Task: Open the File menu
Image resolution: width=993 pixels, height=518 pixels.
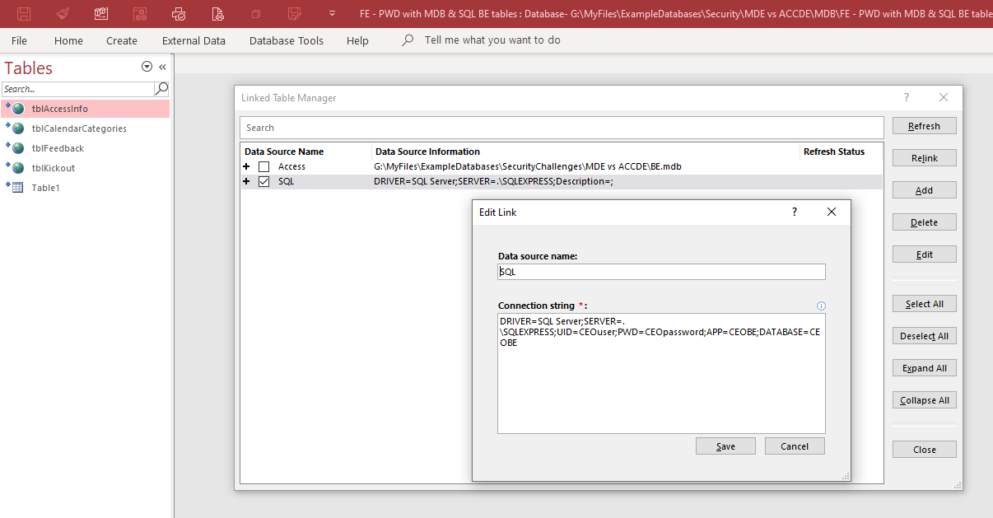Action: (19, 40)
